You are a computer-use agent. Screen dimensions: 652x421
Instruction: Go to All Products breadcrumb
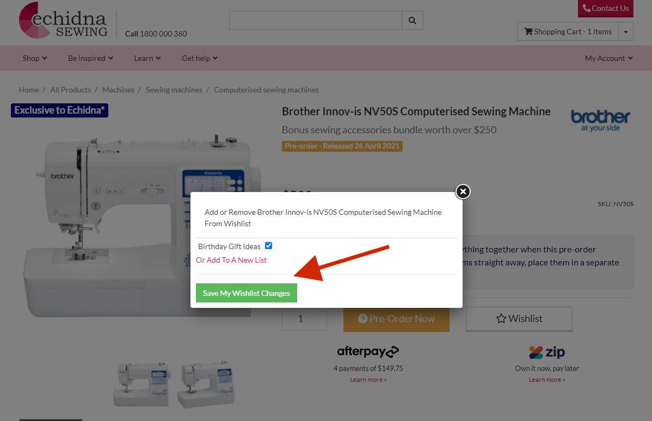[x=71, y=90]
